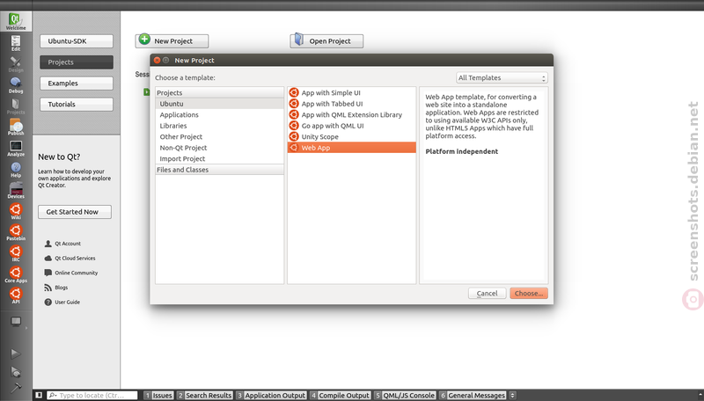Viewport: 704px width, 401px height.
Task: Open Online Community link
Action: 76,273
